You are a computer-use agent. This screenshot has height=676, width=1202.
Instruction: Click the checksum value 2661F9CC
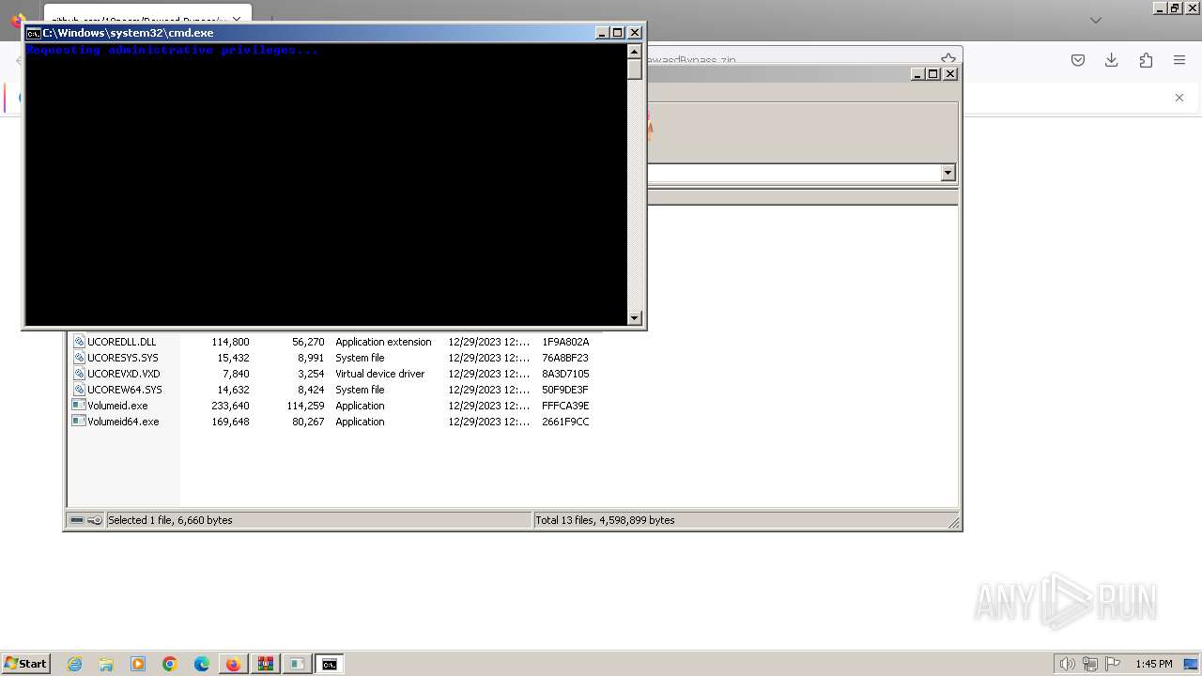pos(565,422)
